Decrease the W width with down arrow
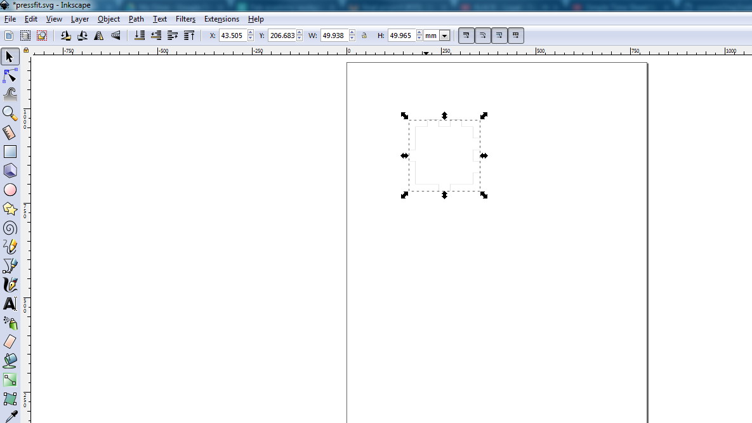 (352, 38)
